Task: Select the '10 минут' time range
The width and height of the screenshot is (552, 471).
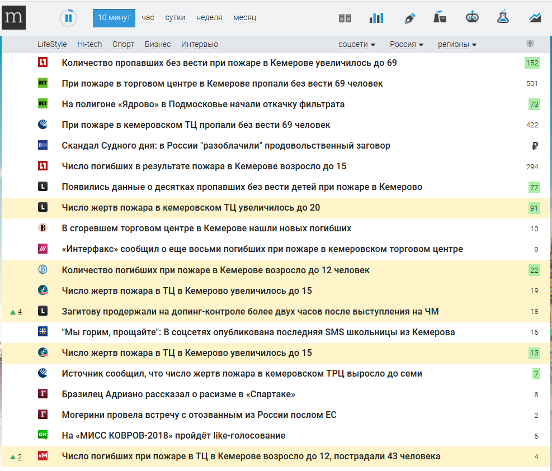Action: coord(114,18)
